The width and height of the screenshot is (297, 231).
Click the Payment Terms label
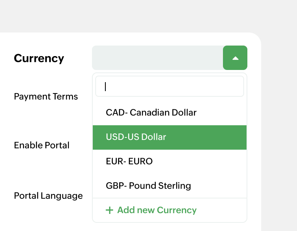pos(46,97)
